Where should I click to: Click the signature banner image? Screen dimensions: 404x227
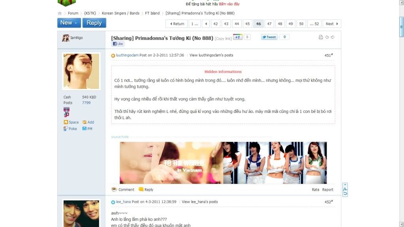[223, 163]
